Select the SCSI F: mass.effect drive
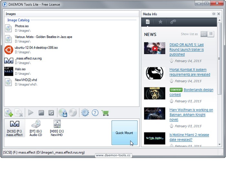Screen dimensions: 226x170 click(x=15, y=128)
